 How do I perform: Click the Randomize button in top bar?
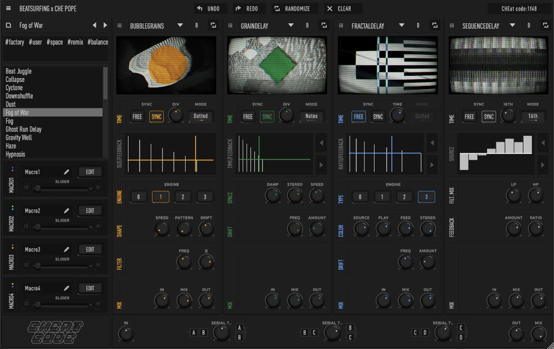293,9
